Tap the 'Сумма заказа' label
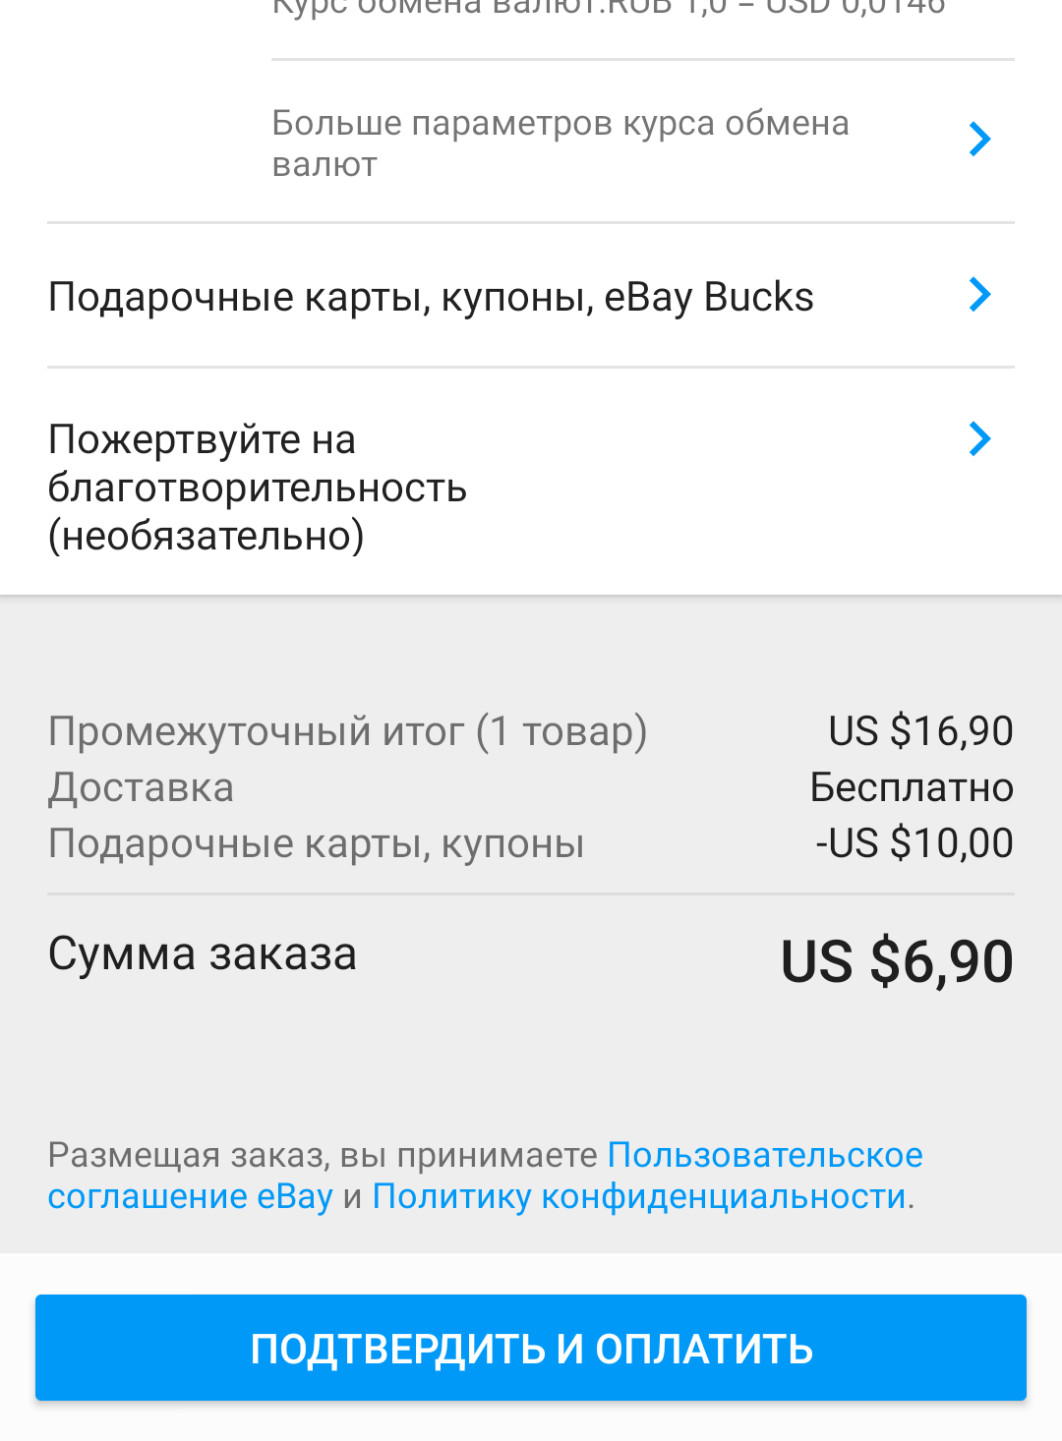This screenshot has width=1062, height=1441. (x=203, y=953)
